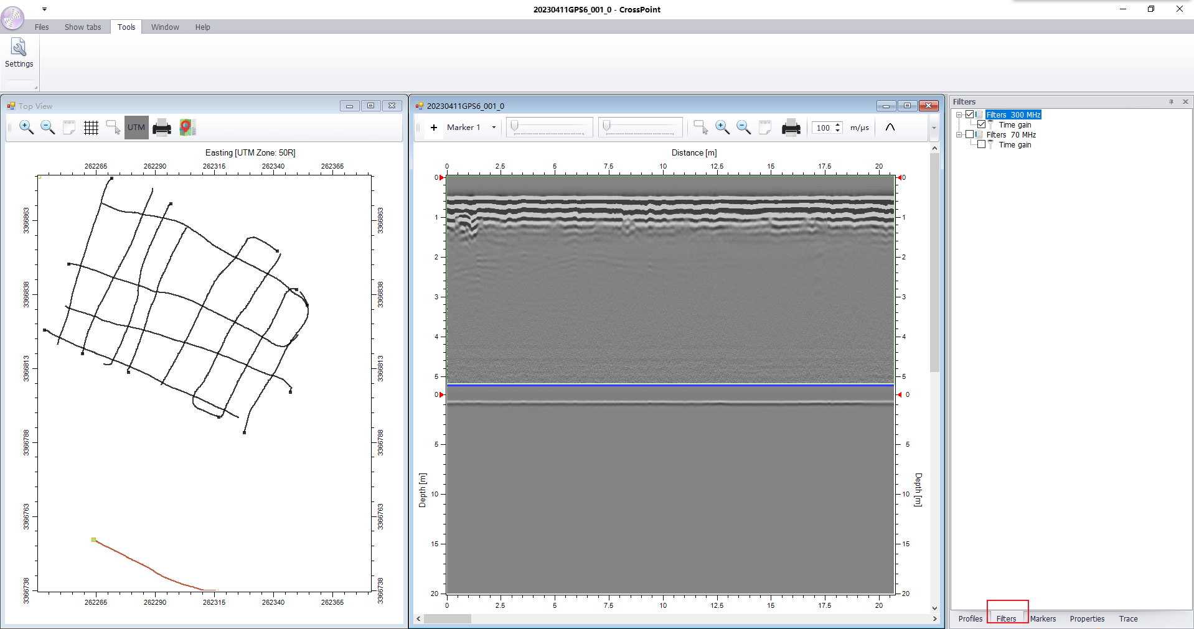Zoom in on the Top View map
1194x629 pixels.
tap(27, 128)
